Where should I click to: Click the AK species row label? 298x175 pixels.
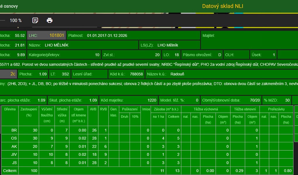(14, 146)
